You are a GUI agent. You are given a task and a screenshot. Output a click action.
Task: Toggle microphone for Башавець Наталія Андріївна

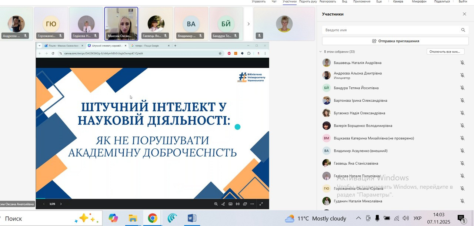tap(462, 63)
